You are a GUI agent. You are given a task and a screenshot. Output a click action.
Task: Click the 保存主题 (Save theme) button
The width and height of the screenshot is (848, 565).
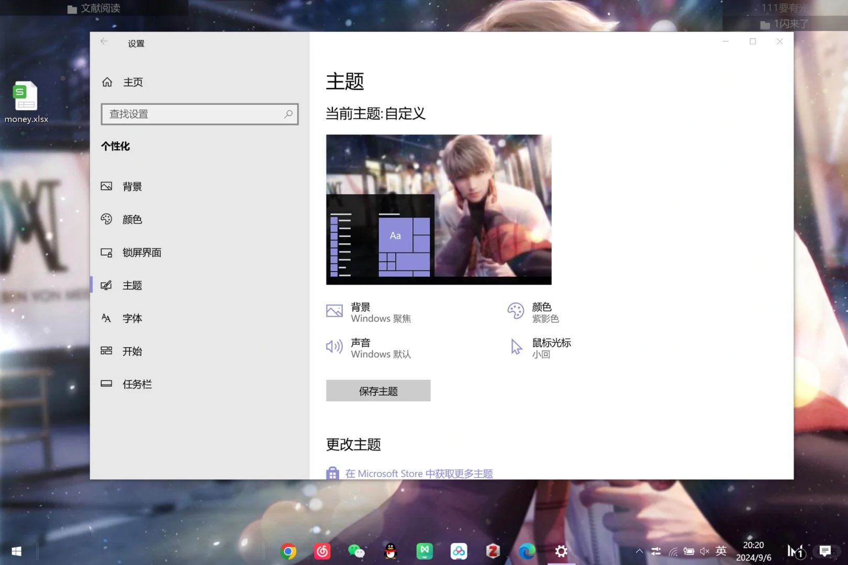(x=378, y=390)
